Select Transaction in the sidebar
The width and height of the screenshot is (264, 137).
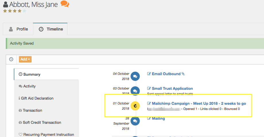click(32, 111)
